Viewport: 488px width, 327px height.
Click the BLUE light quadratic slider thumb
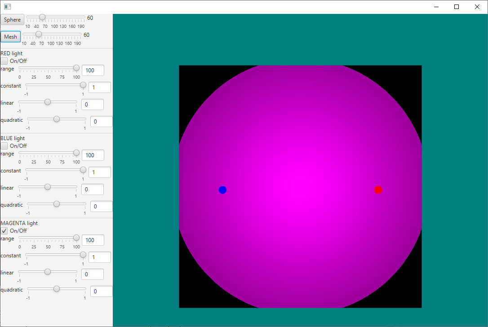click(x=57, y=204)
